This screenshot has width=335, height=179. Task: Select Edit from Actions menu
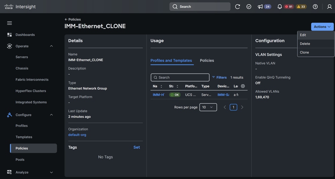[x=316, y=35]
